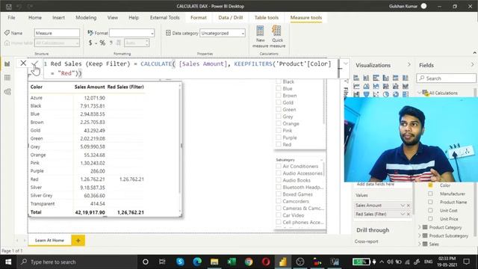
Task: Select the 100% stacked bar chart visual
Action: [x=396, y=78]
